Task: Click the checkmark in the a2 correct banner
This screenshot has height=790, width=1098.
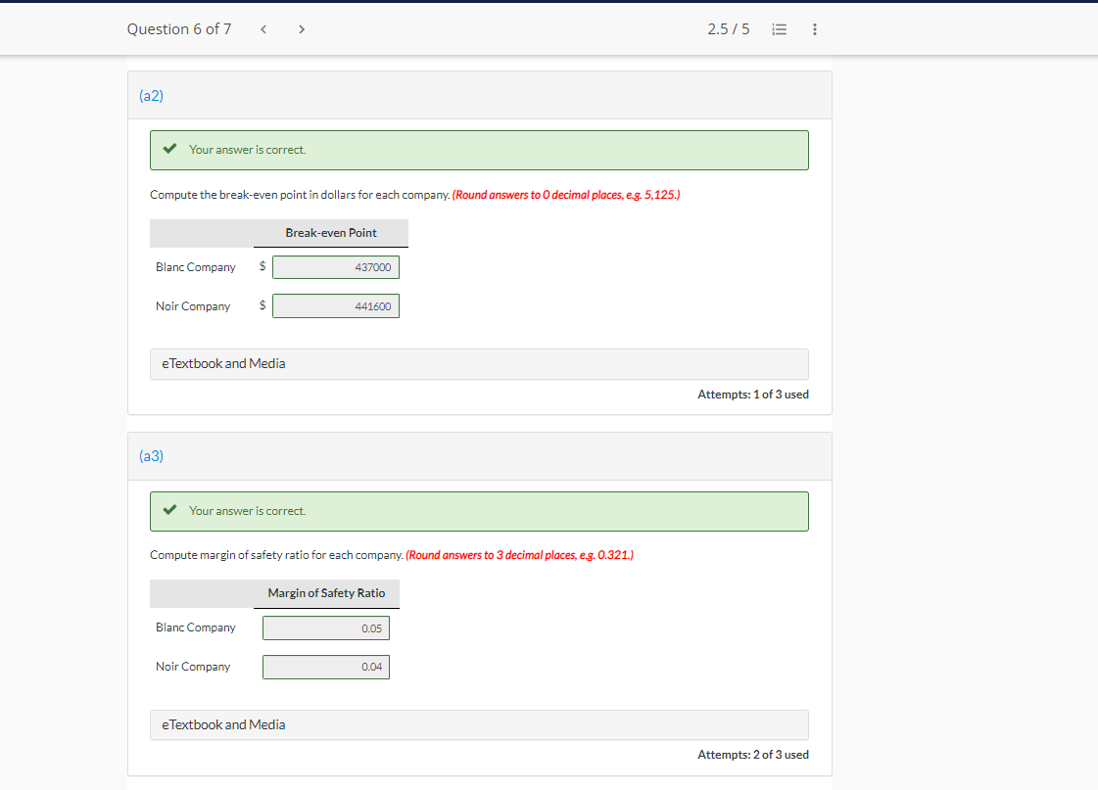Action: (169, 149)
